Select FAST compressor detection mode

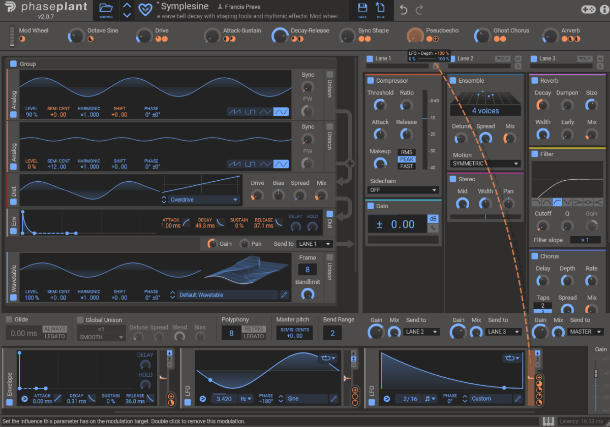(x=407, y=166)
